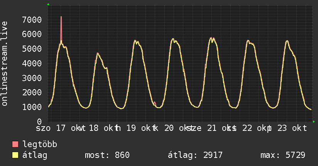
Task: Click the green arrow atop the y-axis
Action: [x=48, y=4]
